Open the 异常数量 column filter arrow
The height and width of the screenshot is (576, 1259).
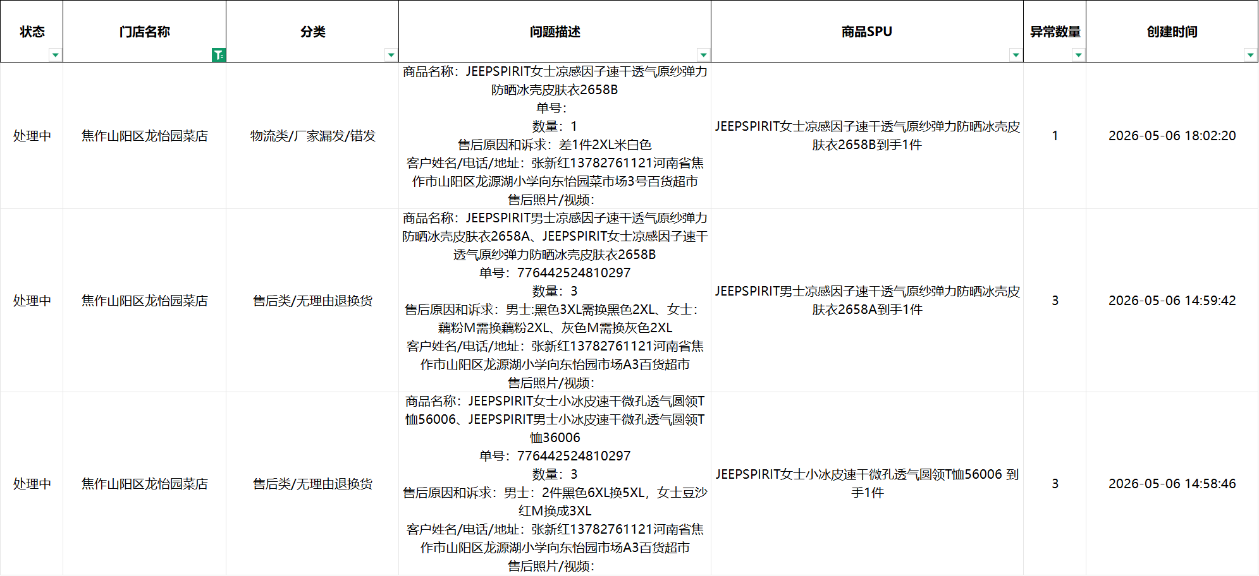[x=1079, y=55]
